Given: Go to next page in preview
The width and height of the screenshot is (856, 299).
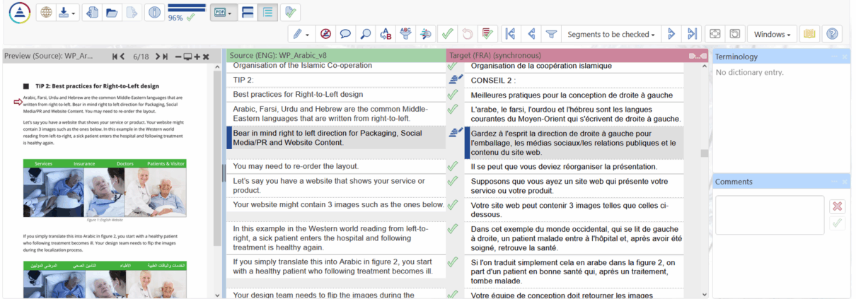Looking at the screenshot, I should 157,57.
